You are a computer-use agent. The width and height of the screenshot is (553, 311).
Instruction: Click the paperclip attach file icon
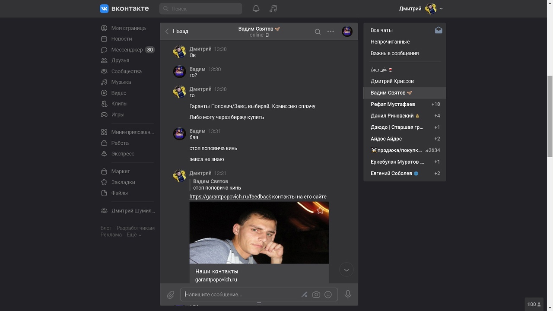coord(171,295)
